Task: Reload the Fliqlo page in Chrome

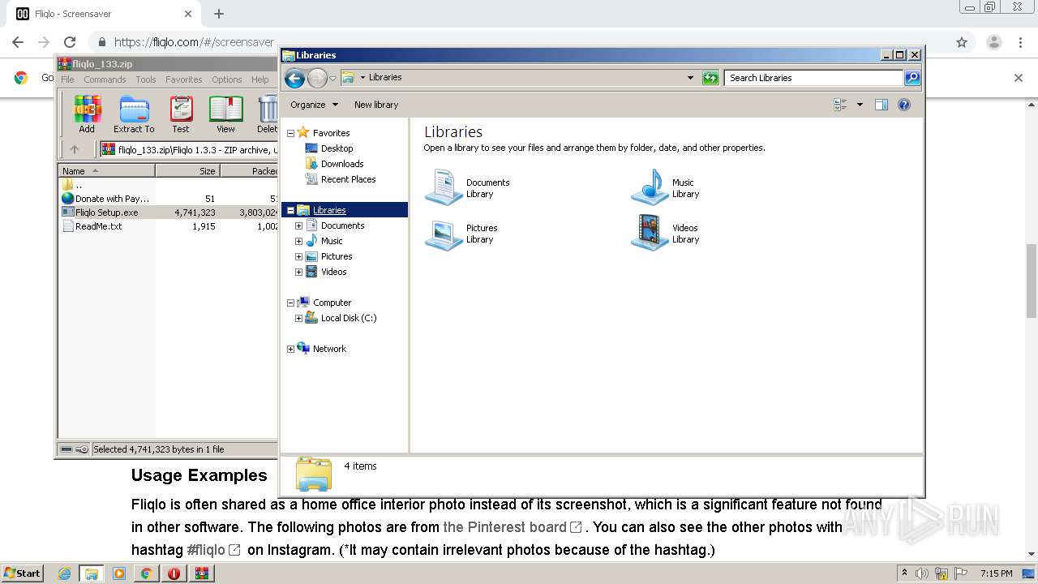Action: click(70, 42)
